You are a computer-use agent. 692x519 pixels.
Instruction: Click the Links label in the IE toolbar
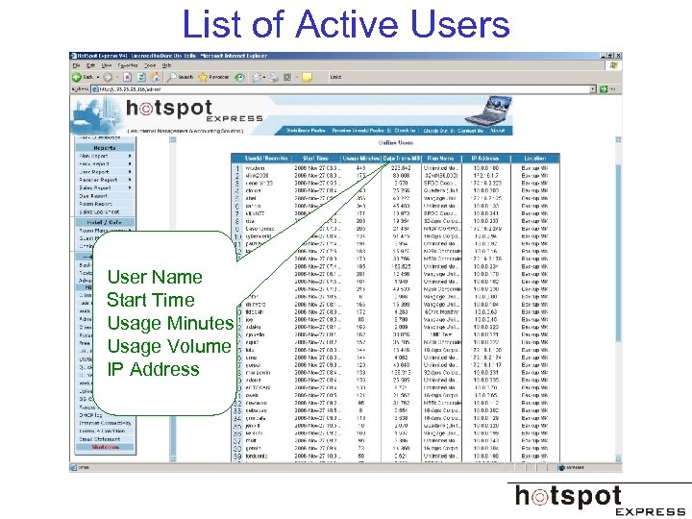[x=335, y=77]
